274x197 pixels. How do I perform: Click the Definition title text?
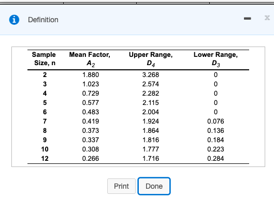(43, 20)
